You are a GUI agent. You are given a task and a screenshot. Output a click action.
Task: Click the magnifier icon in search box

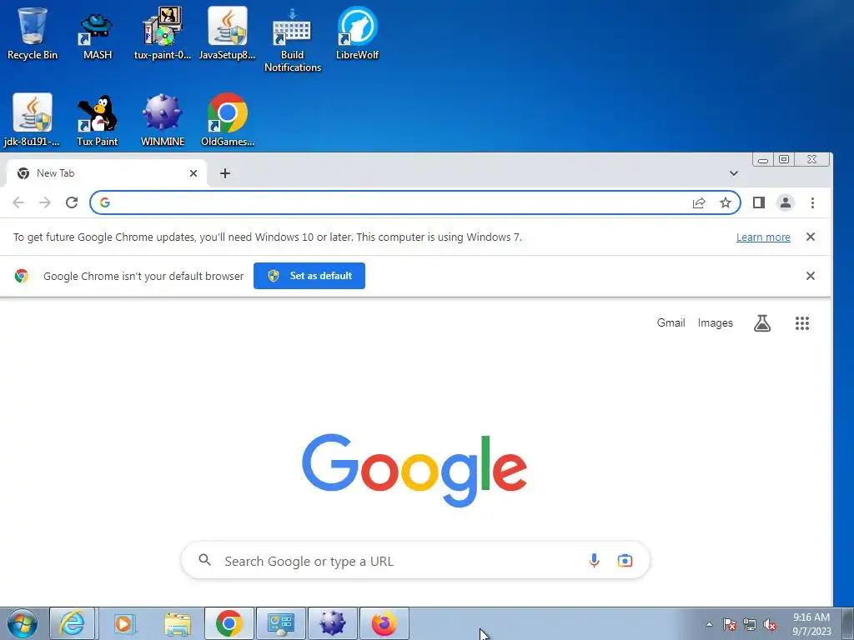click(x=205, y=559)
